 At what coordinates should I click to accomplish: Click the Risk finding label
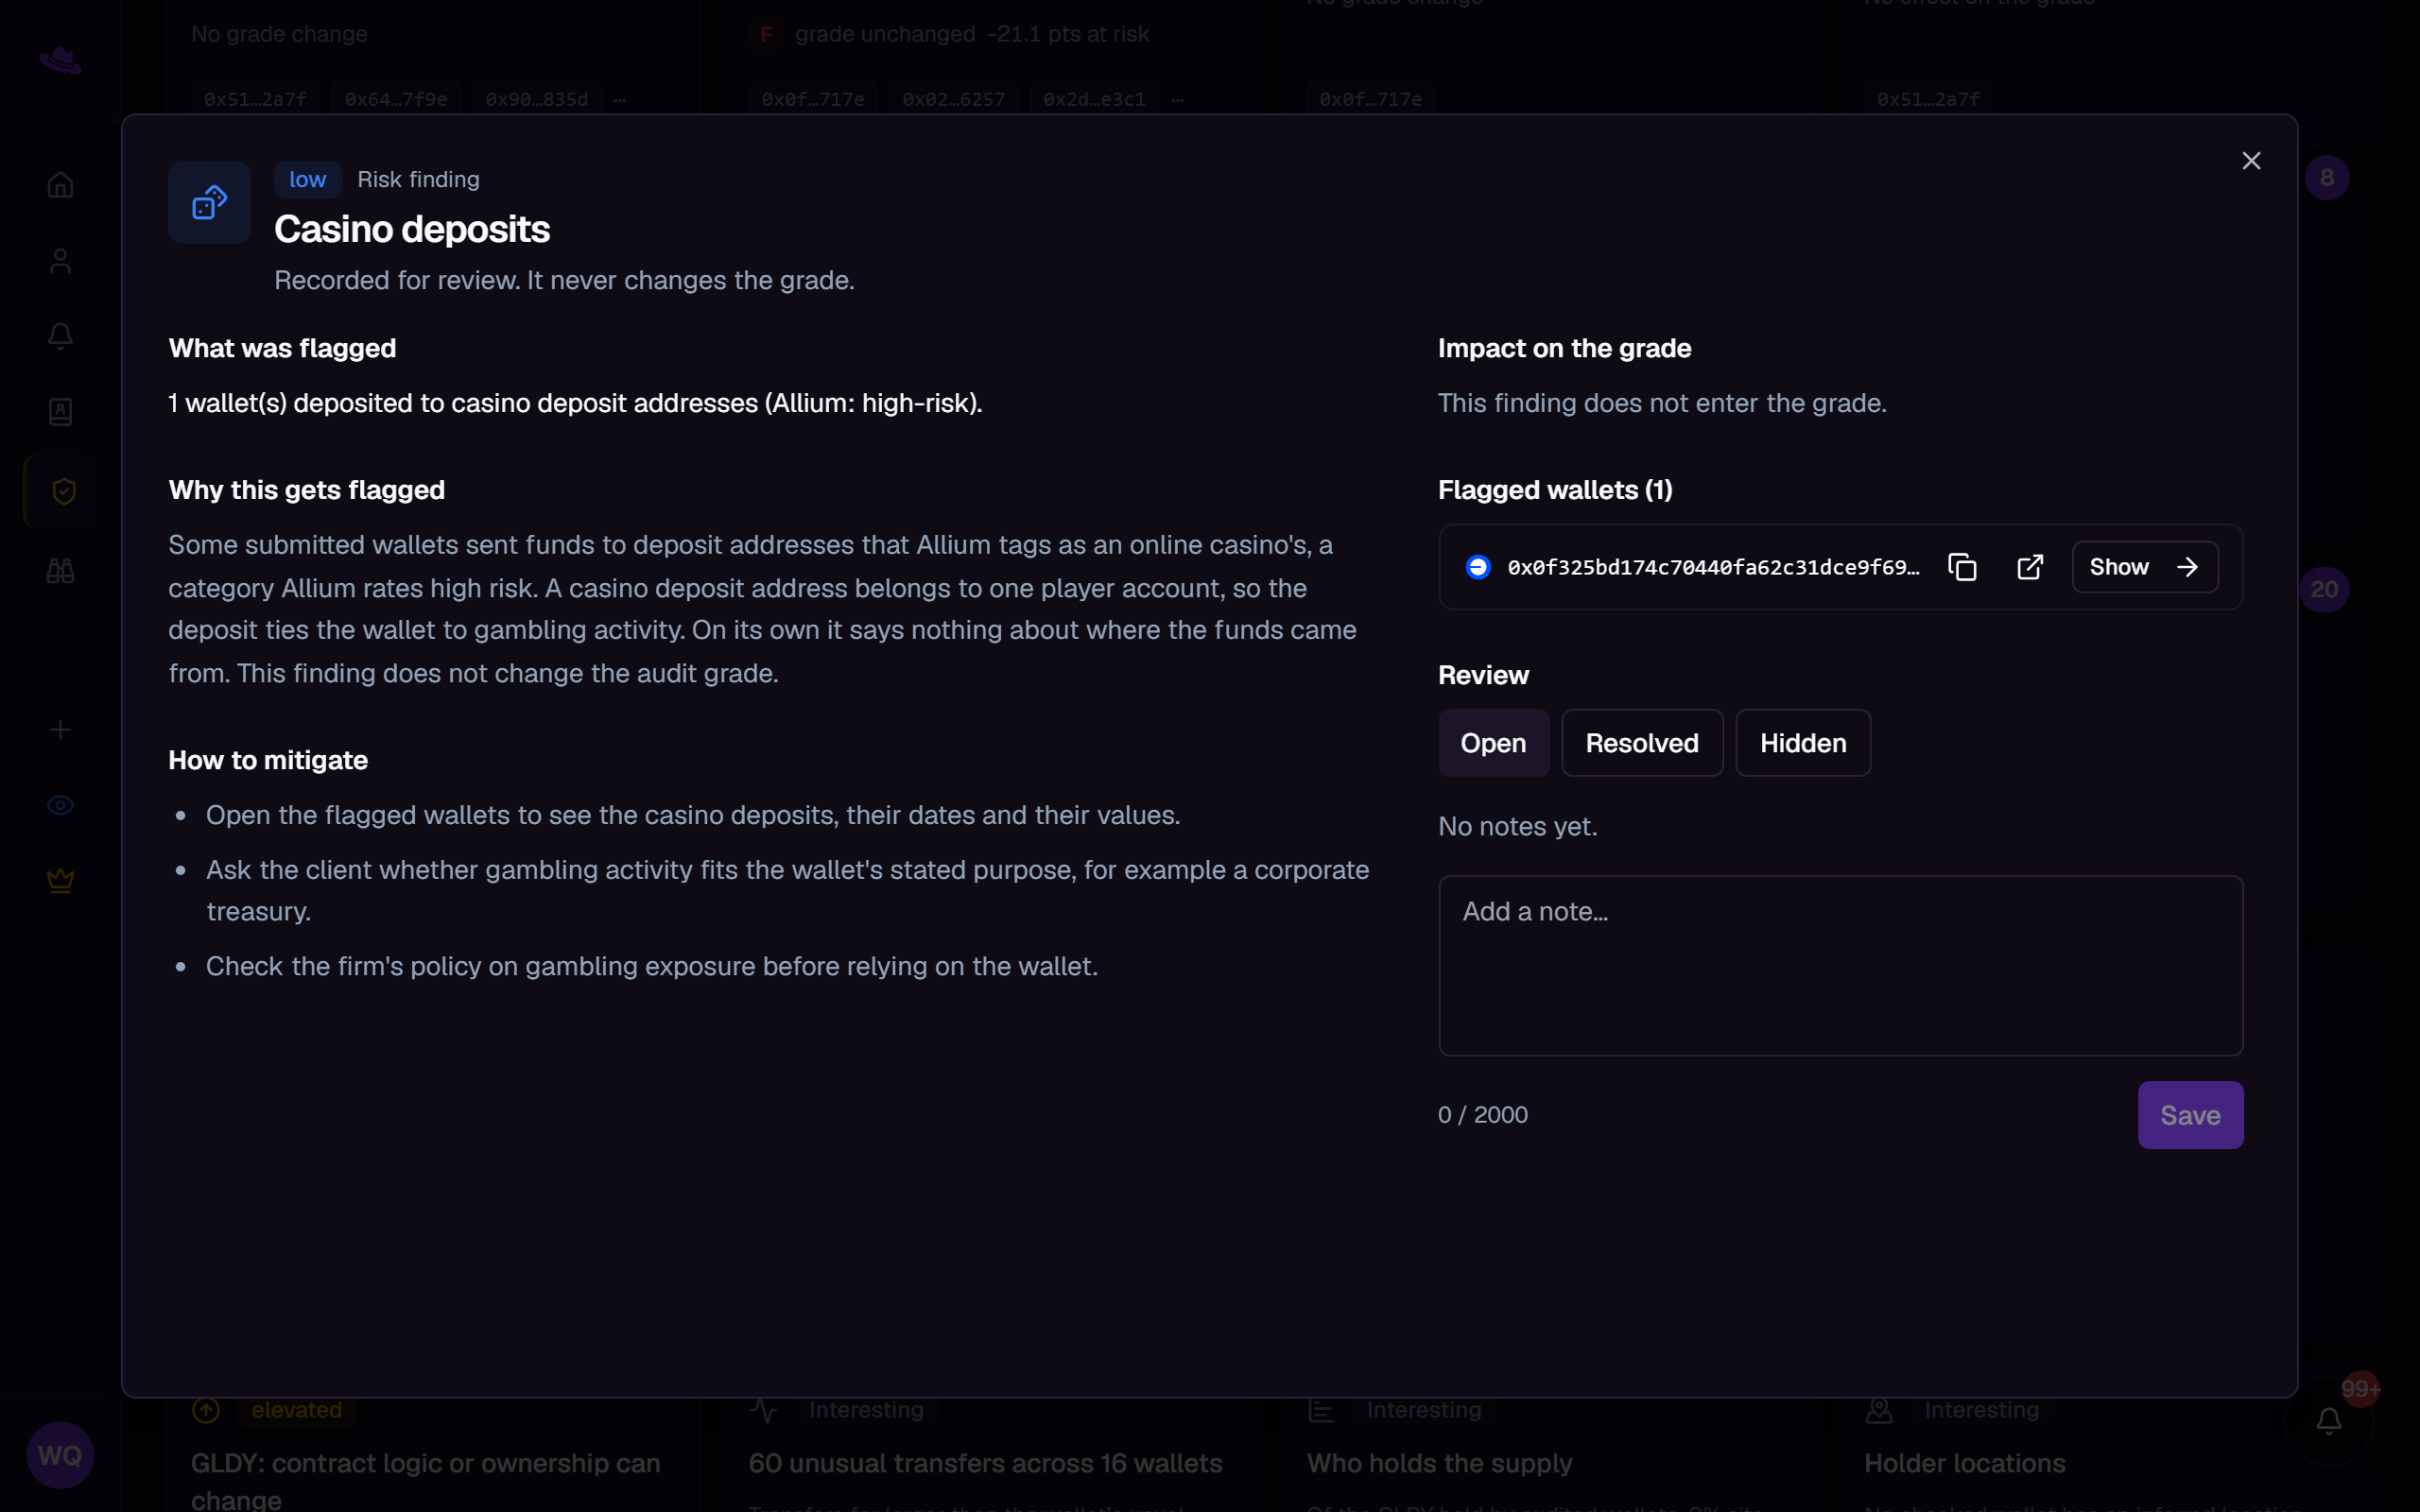tap(418, 180)
